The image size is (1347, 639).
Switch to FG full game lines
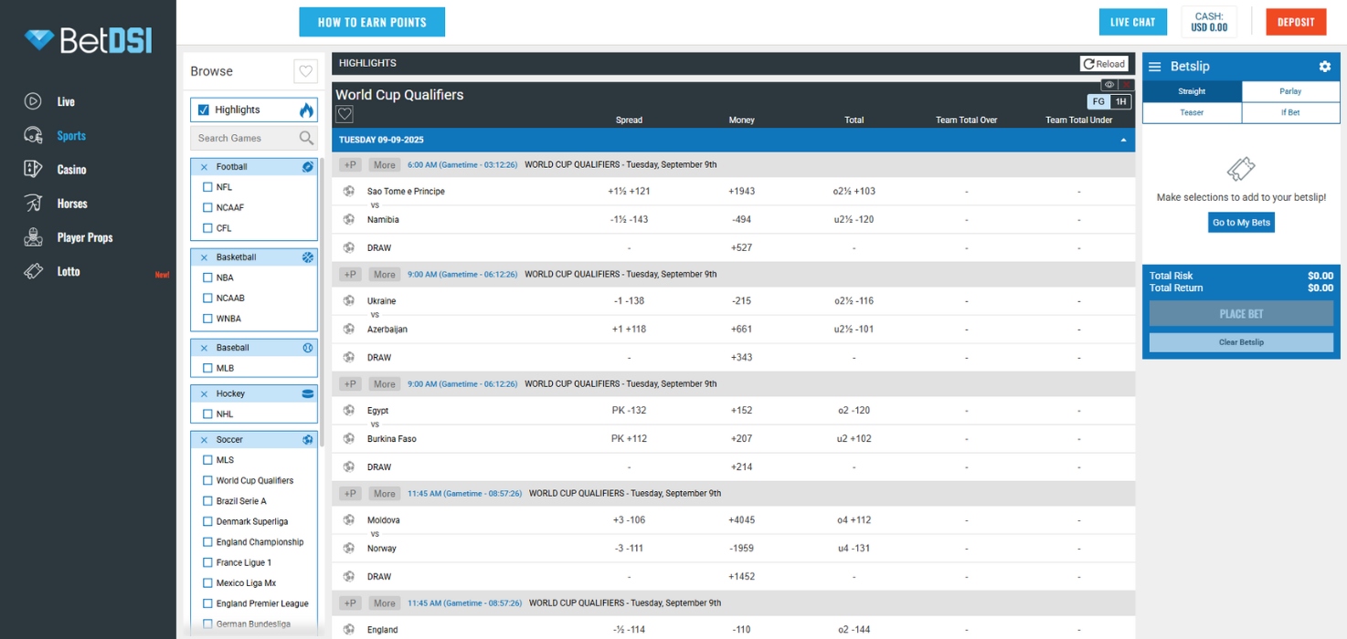(x=1098, y=101)
